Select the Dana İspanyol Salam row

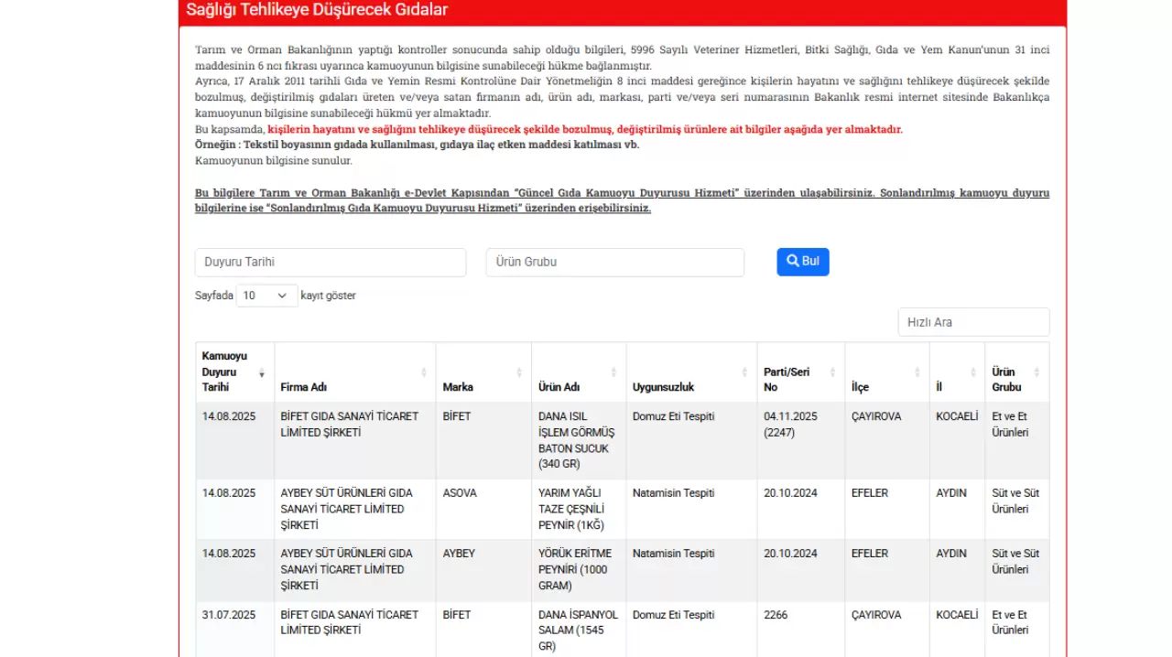622,630
